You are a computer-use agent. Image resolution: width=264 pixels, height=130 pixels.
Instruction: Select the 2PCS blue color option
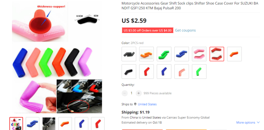(x=181, y=54)
